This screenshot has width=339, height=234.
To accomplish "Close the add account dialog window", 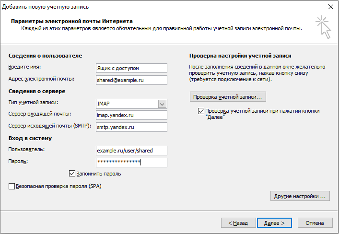I will [330, 7].
